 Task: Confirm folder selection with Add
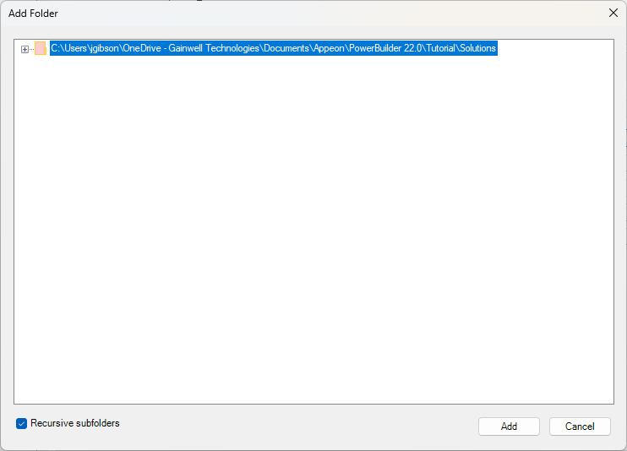tap(509, 427)
